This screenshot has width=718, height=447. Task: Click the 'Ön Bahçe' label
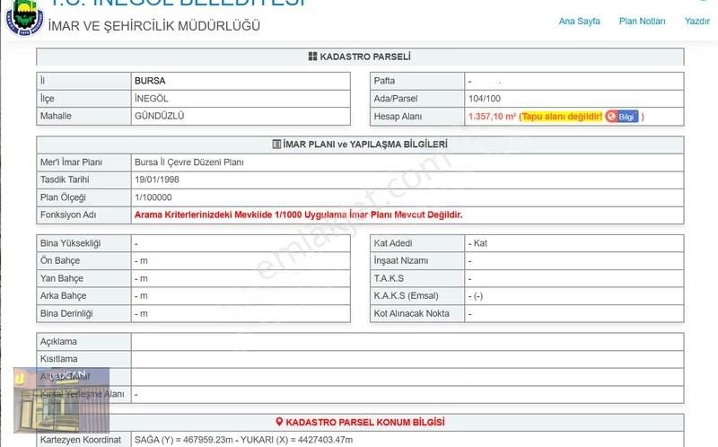[60, 260]
